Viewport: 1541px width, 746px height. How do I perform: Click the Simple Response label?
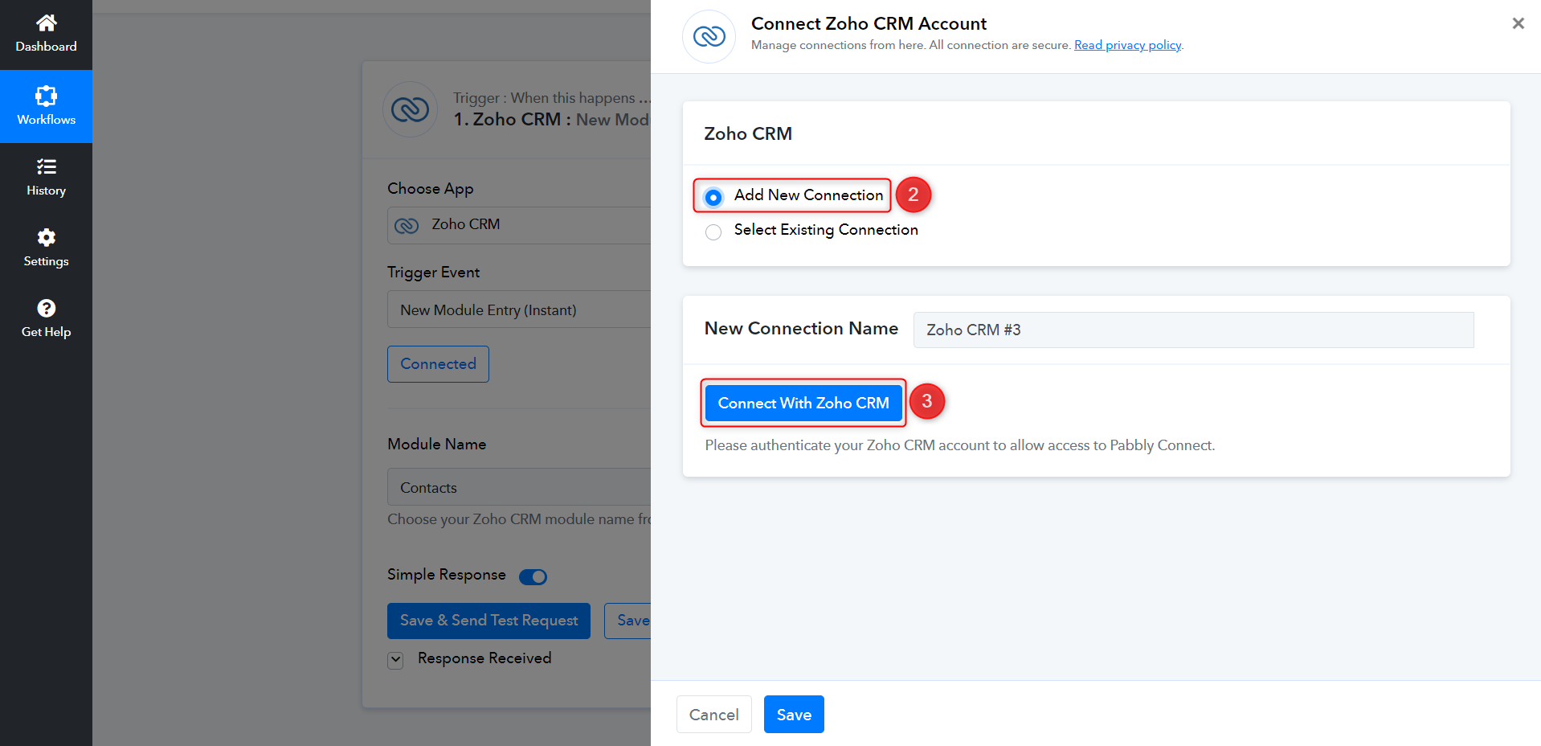446,575
